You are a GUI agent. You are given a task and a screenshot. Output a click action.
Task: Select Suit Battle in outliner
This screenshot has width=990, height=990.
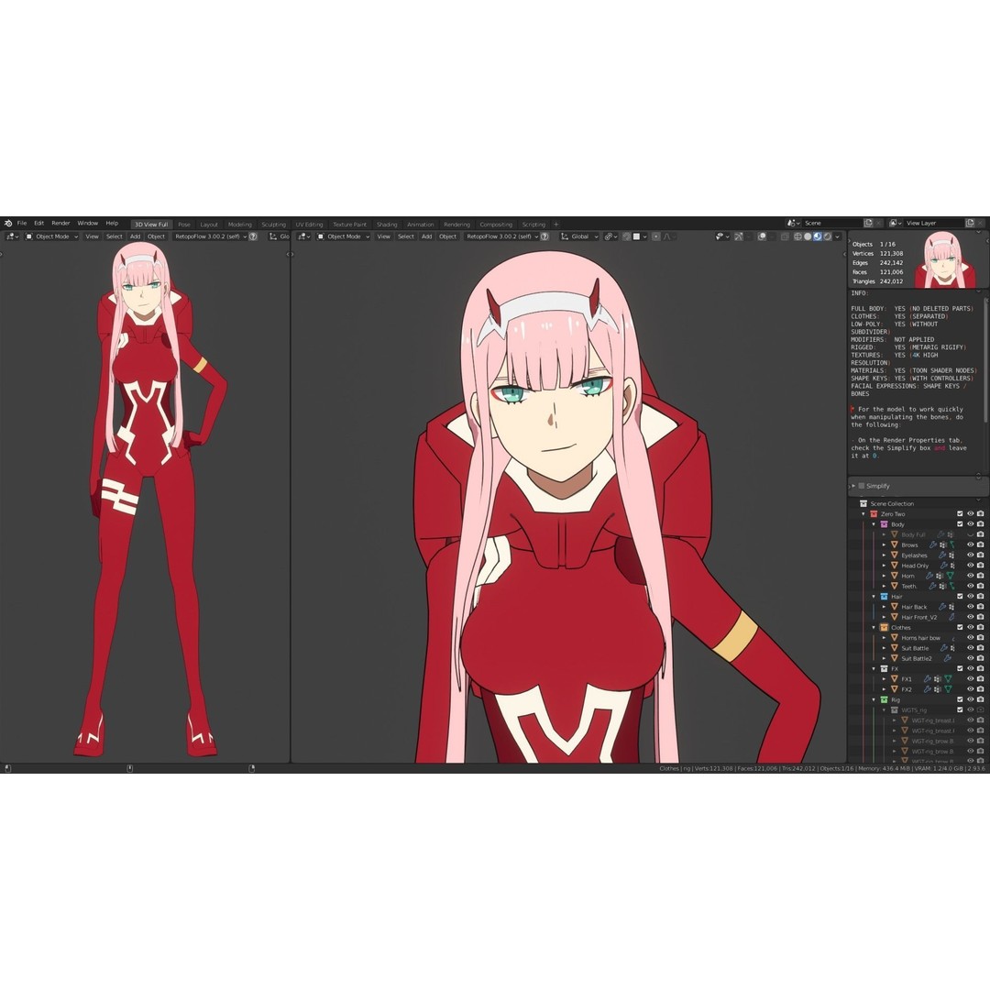pos(915,648)
